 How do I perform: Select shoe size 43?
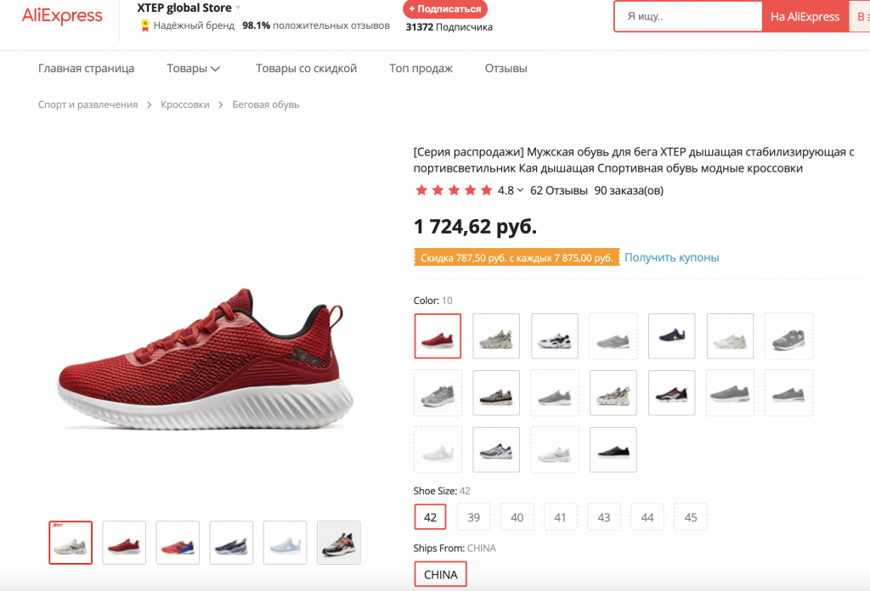click(604, 517)
